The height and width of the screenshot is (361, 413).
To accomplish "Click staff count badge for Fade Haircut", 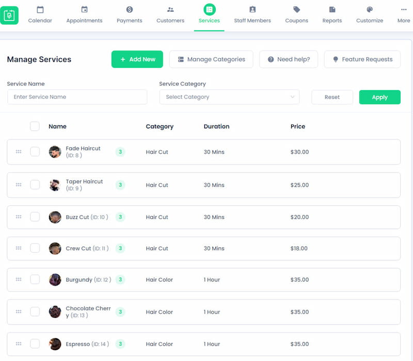I will 120,152.
